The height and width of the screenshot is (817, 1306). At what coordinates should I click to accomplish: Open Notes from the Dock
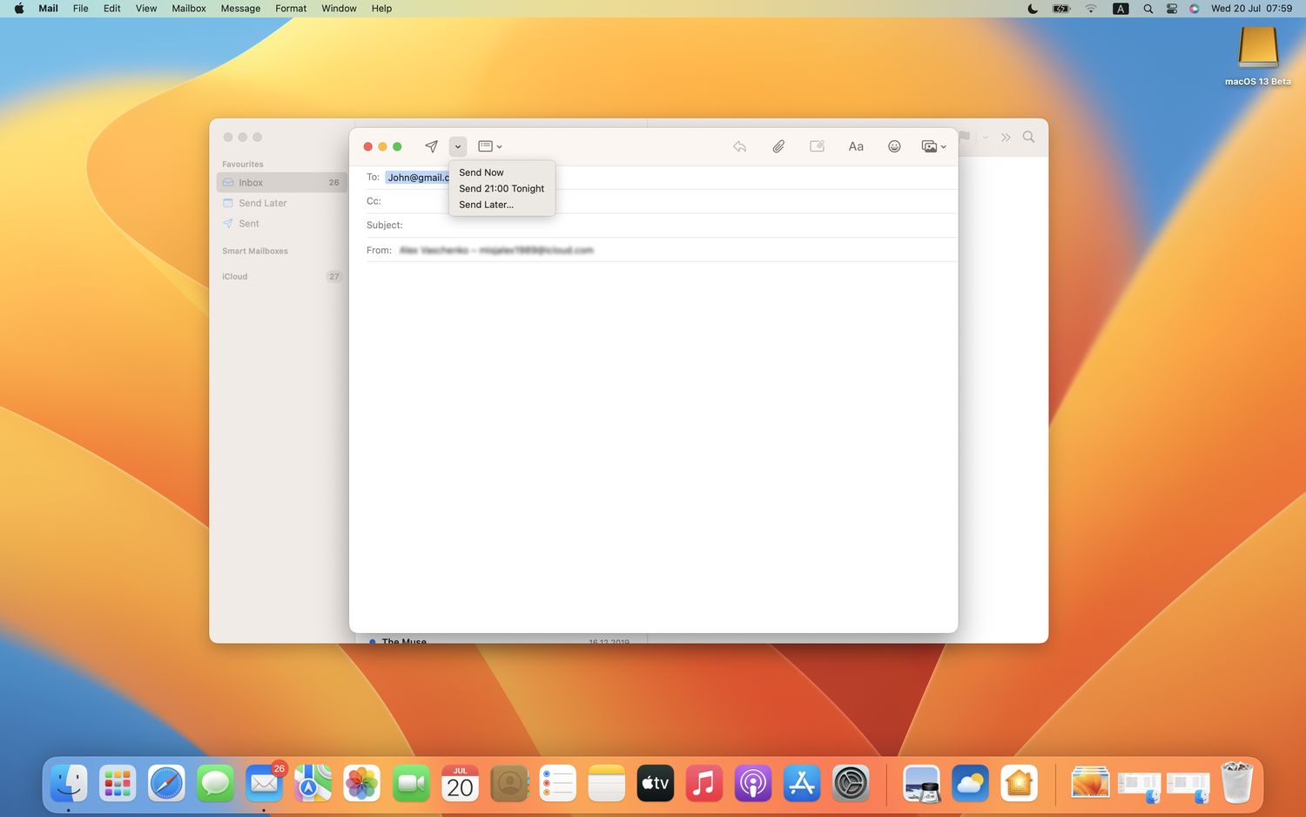coord(607,783)
